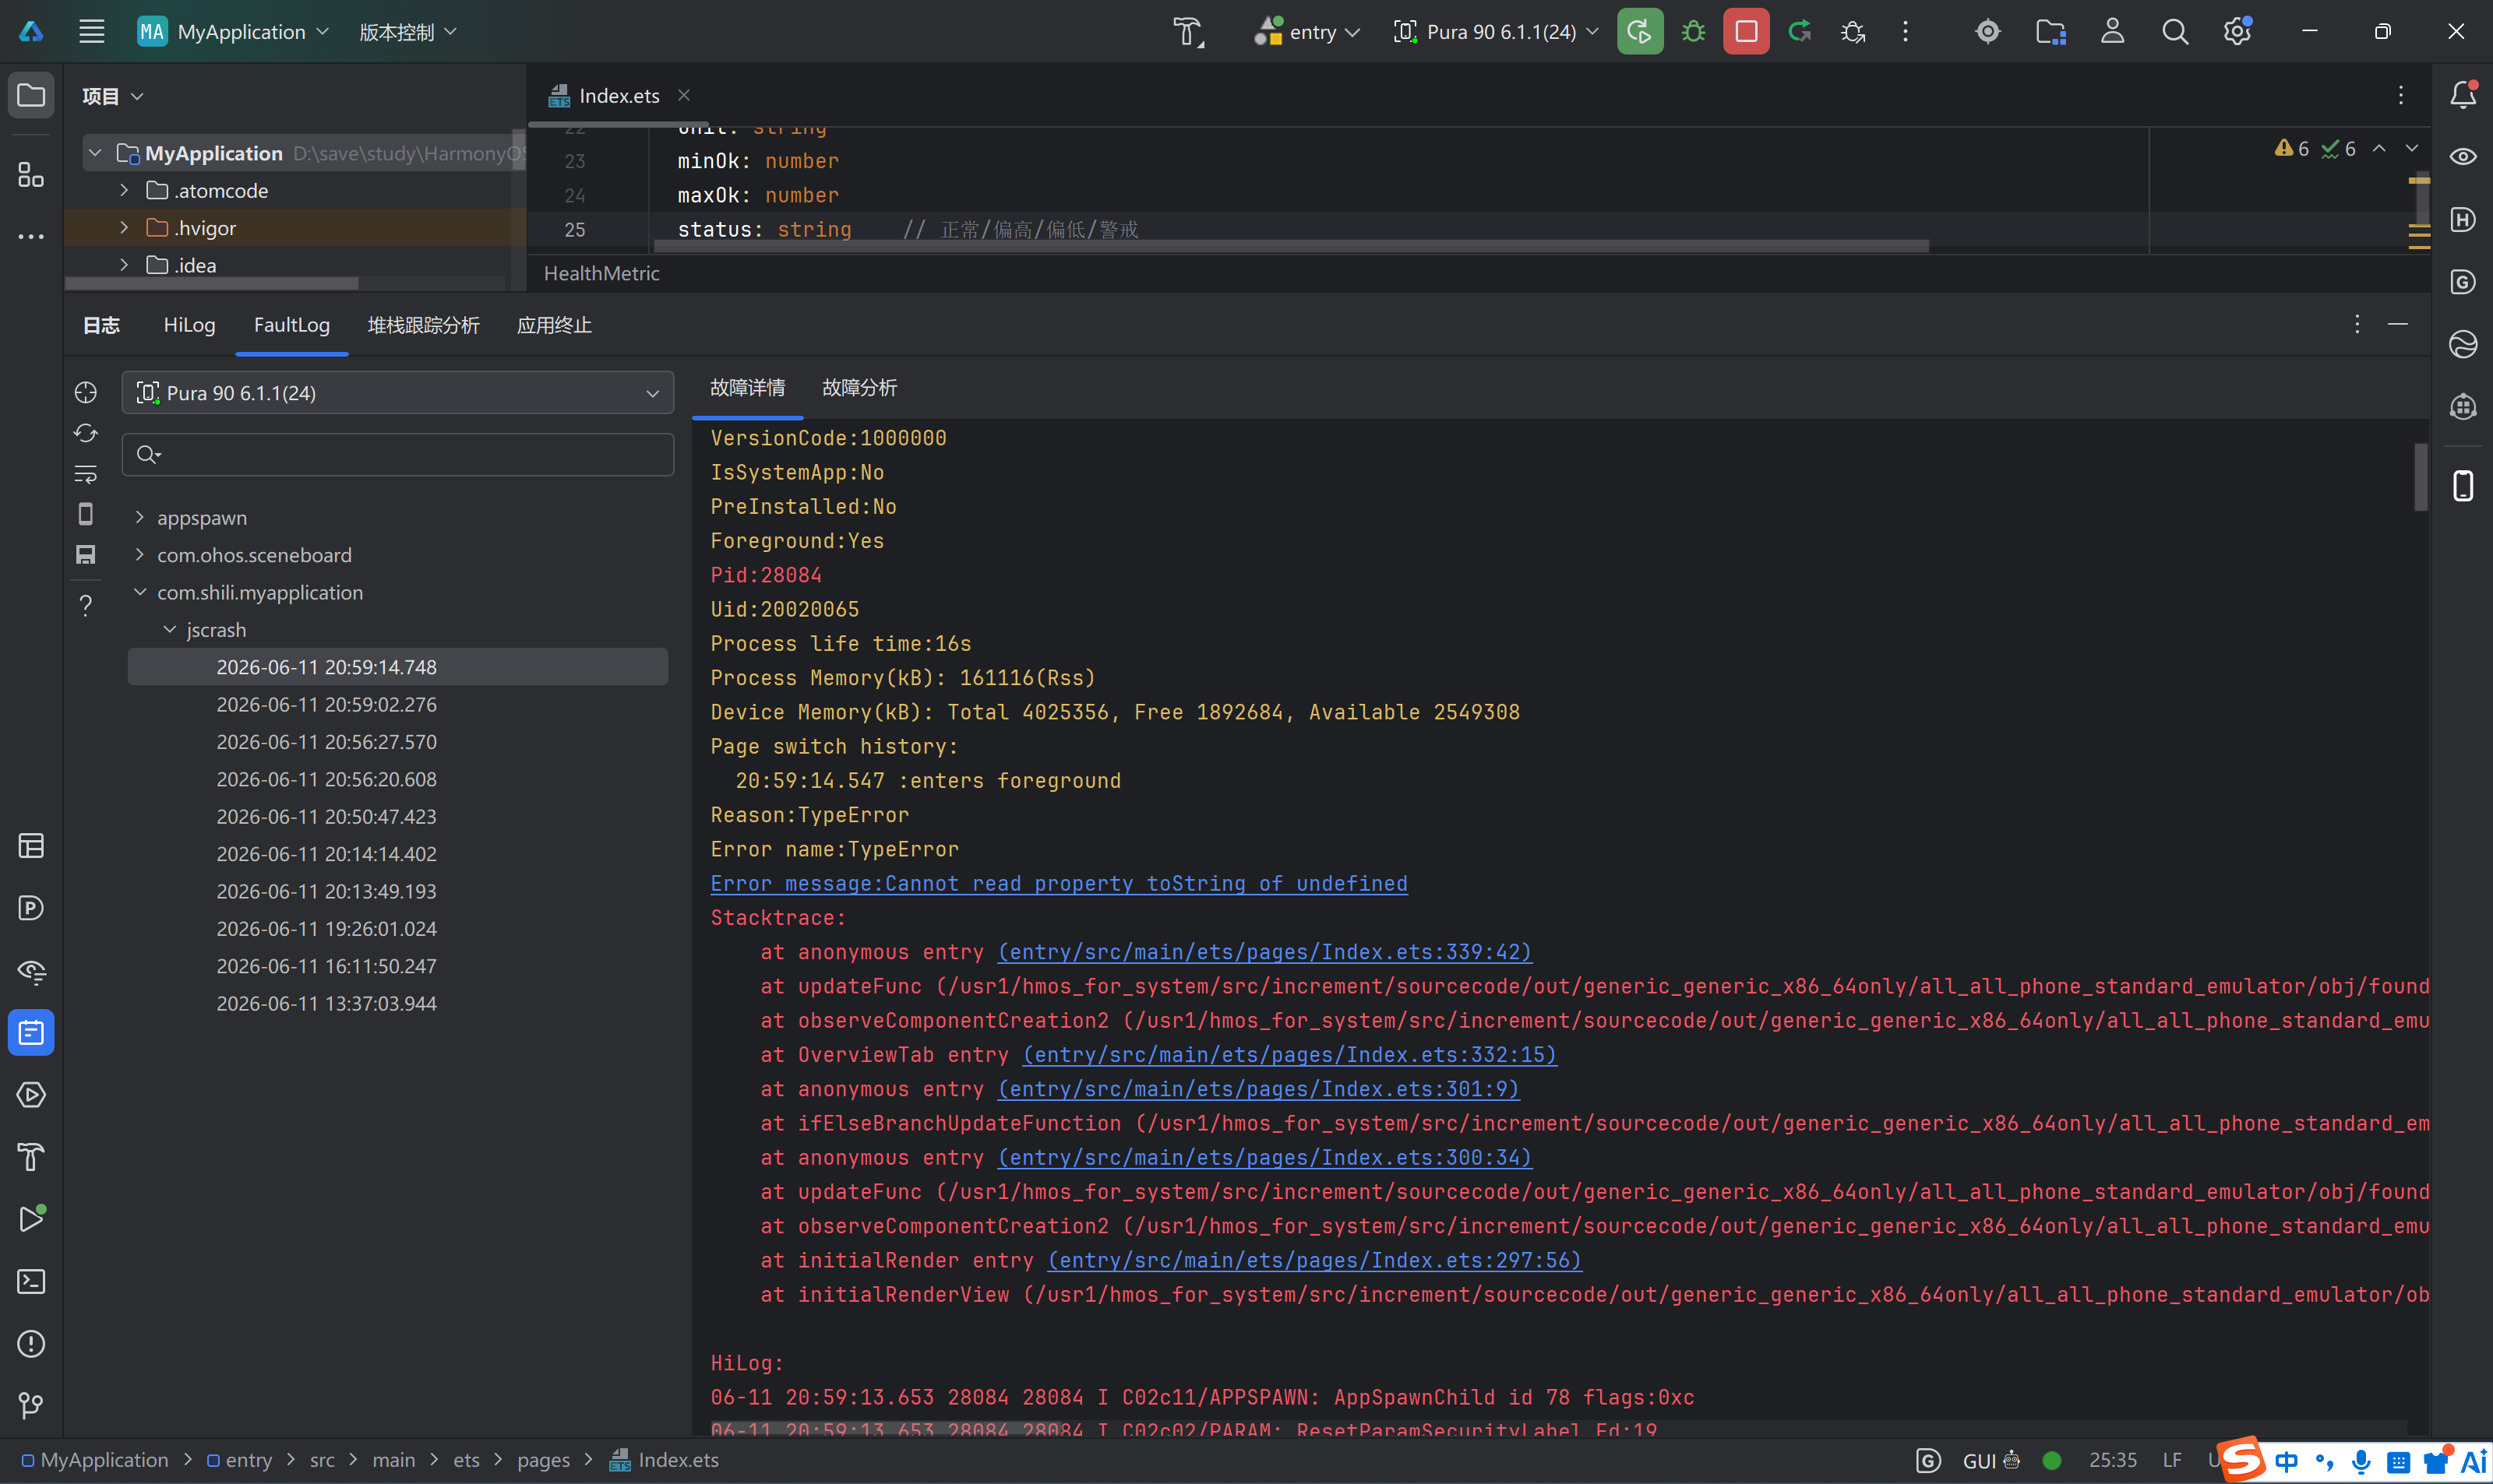Refresh the fault log list

pos(86,433)
